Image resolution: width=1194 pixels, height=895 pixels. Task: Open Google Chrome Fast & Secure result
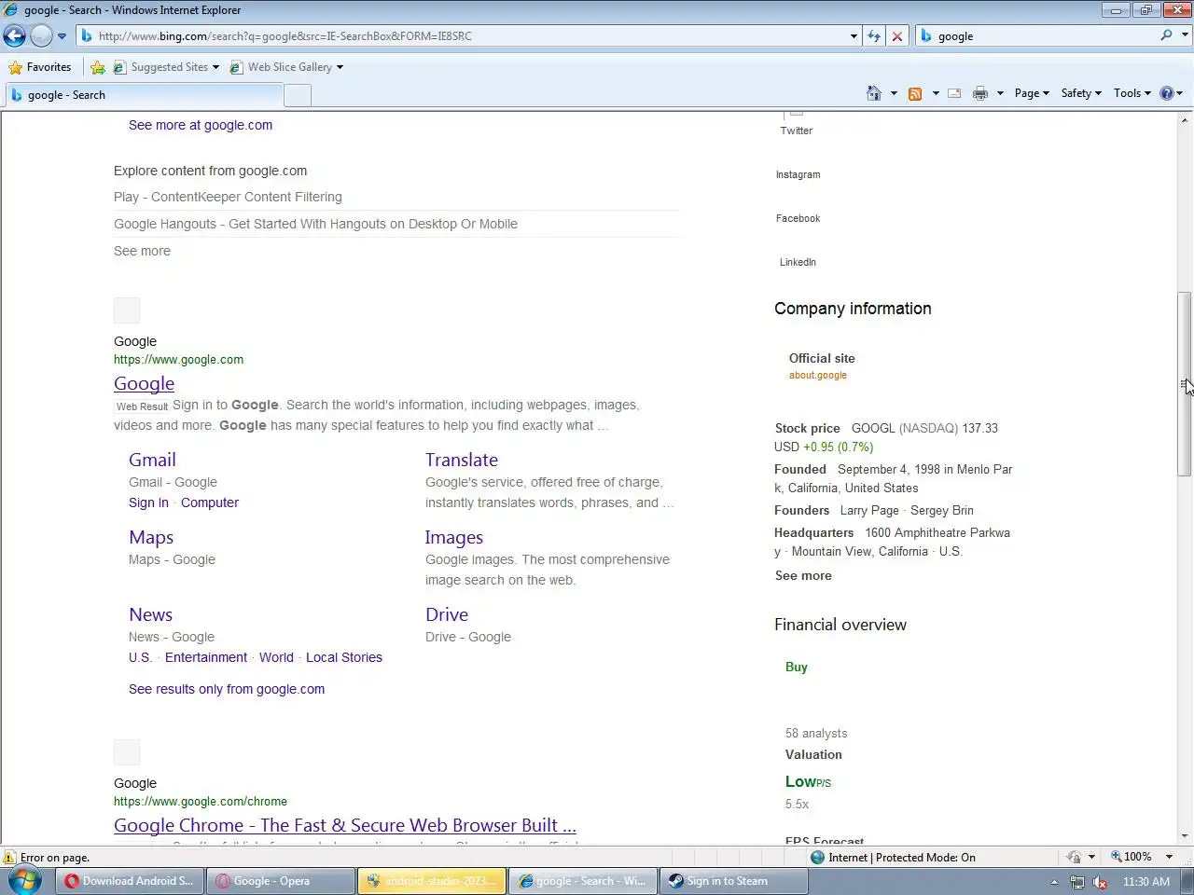(345, 825)
